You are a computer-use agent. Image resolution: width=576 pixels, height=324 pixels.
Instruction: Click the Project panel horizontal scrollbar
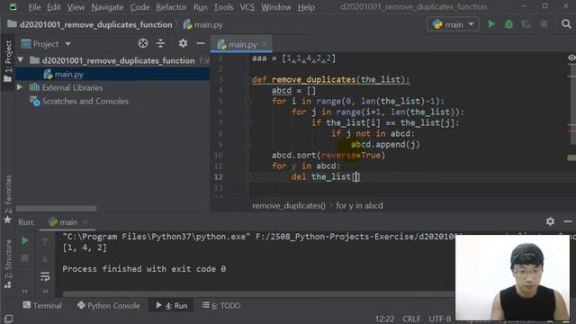[x=56, y=209]
